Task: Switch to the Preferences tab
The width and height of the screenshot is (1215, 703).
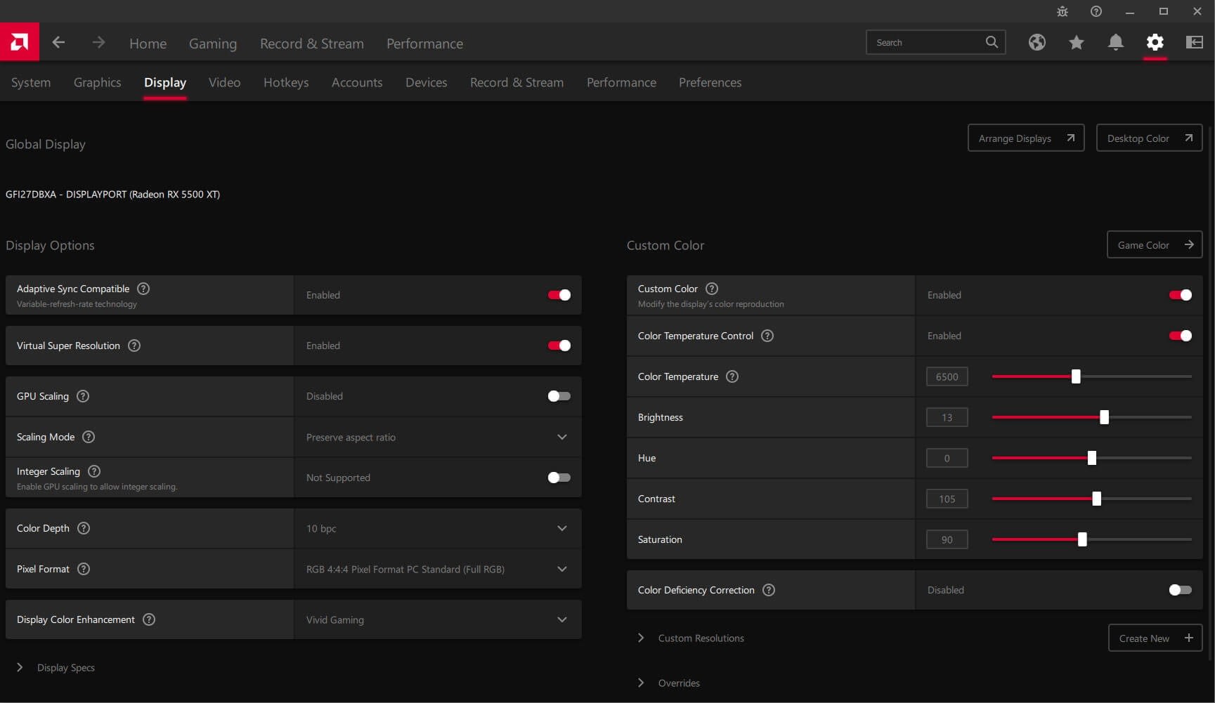Action: (x=710, y=82)
